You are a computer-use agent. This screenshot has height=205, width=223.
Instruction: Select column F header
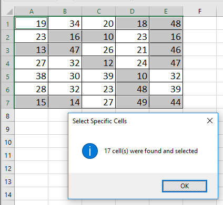(200, 12)
